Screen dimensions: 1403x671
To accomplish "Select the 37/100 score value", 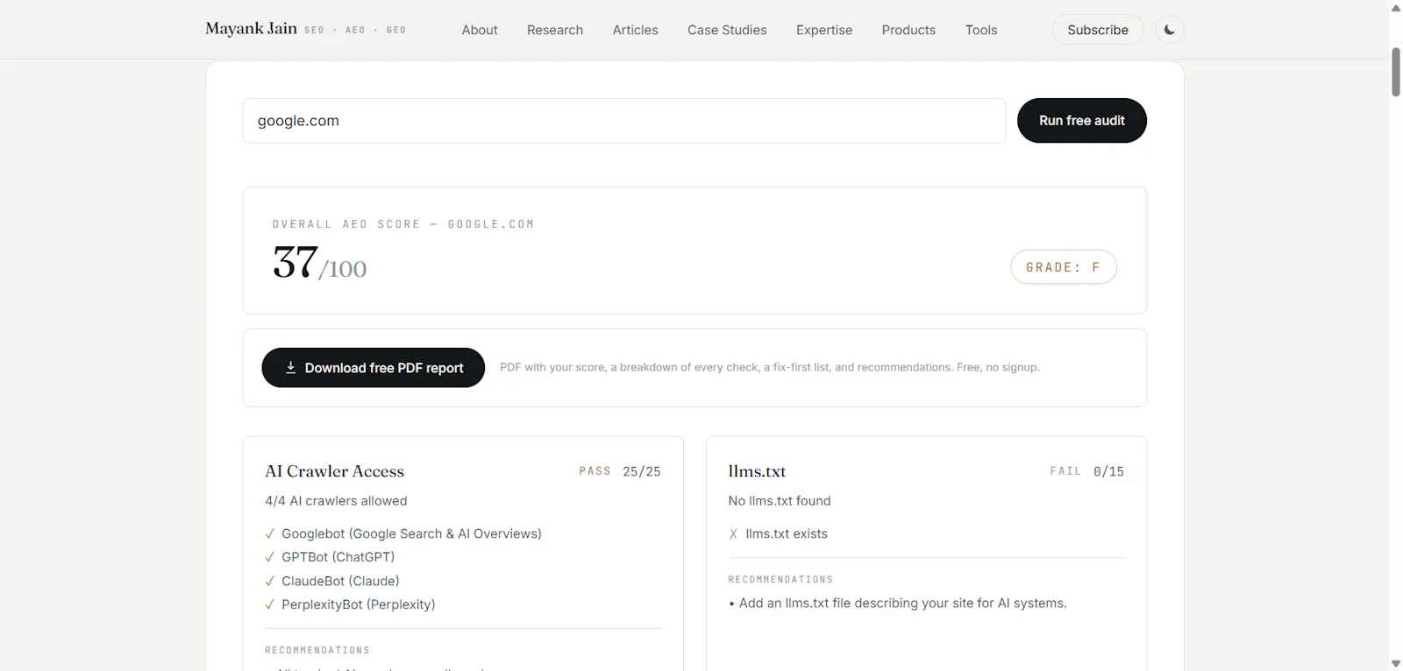I will (320, 263).
